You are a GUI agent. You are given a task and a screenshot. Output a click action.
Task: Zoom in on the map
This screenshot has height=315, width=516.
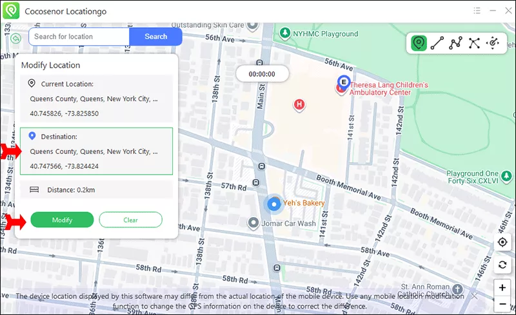(x=502, y=287)
